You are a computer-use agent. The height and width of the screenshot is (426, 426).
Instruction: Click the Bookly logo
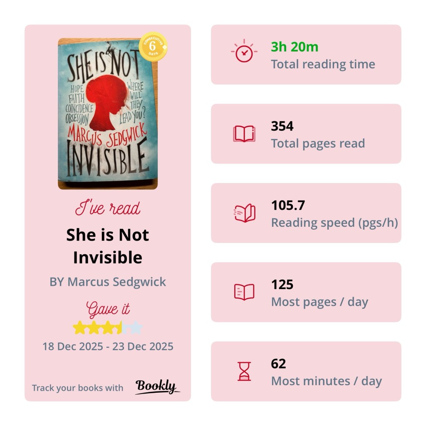157,387
